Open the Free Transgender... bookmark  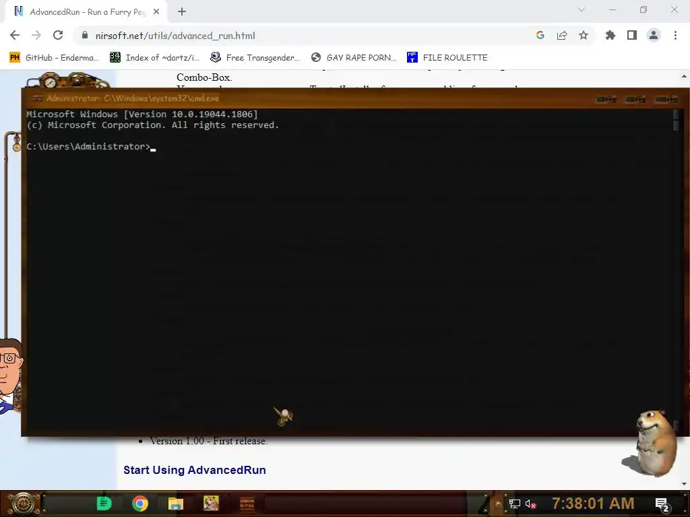(255, 58)
